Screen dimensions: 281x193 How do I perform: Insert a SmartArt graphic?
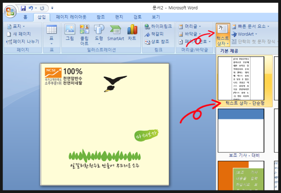[x=116, y=33]
